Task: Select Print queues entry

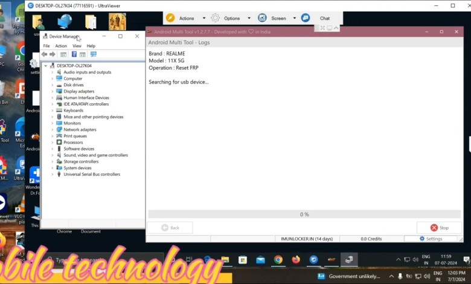Action: coord(75,136)
